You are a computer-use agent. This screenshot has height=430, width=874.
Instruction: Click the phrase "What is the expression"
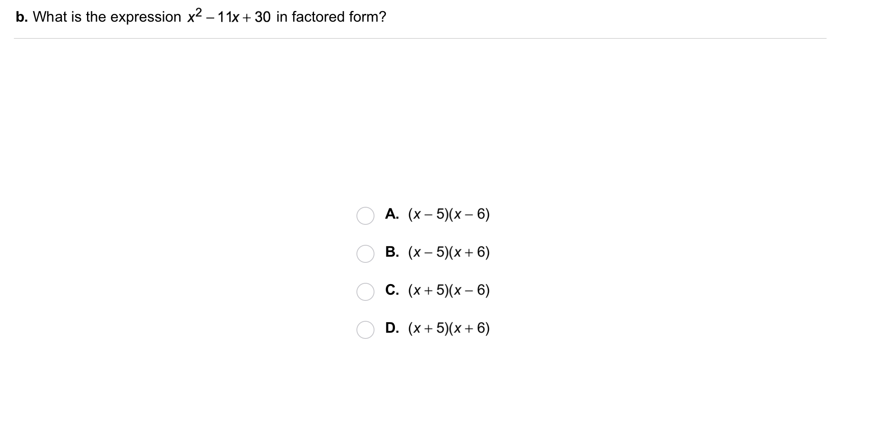click(x=107, y=17)
